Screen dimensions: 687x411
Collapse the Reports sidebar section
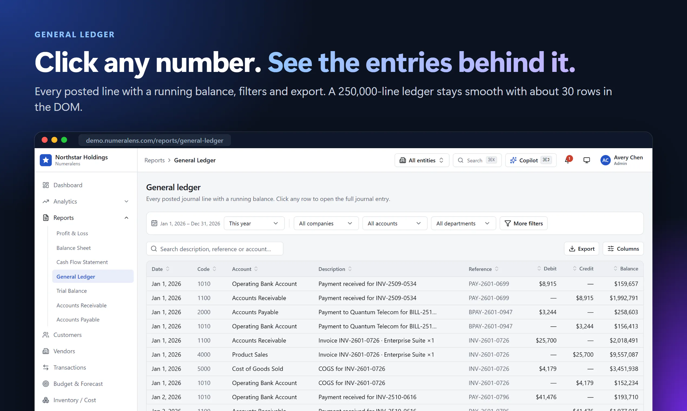click(126, 218)
